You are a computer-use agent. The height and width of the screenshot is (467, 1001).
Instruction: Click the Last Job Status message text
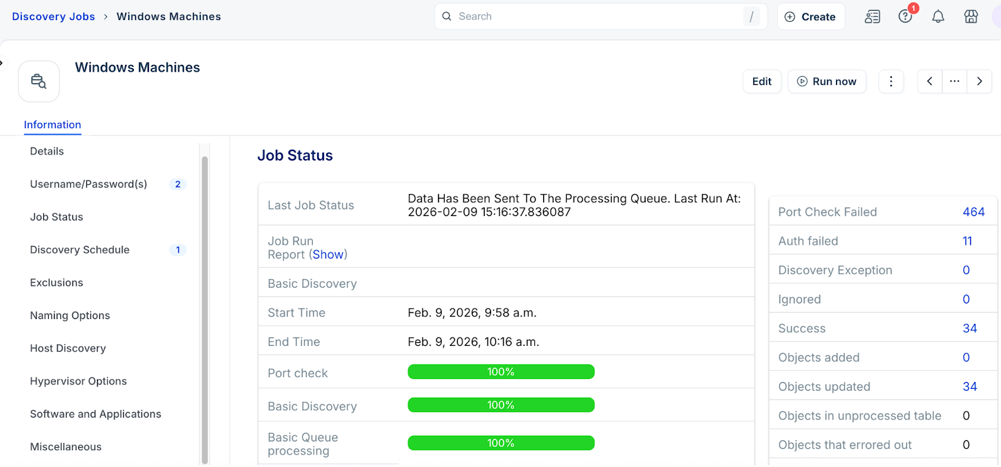[574, 205]
